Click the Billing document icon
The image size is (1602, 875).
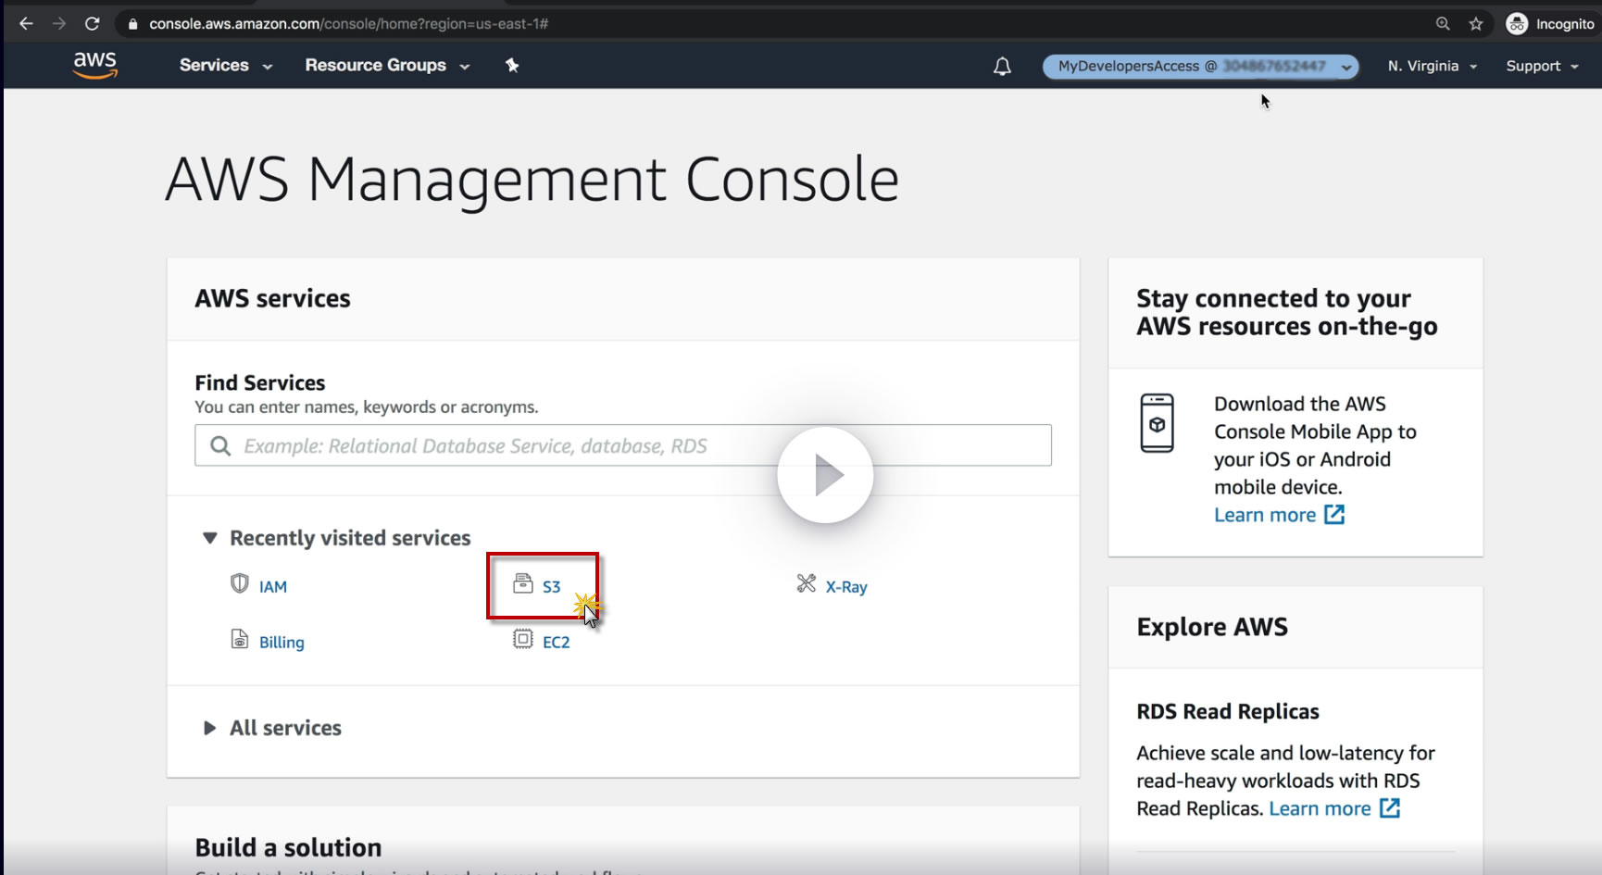(240, 639)
